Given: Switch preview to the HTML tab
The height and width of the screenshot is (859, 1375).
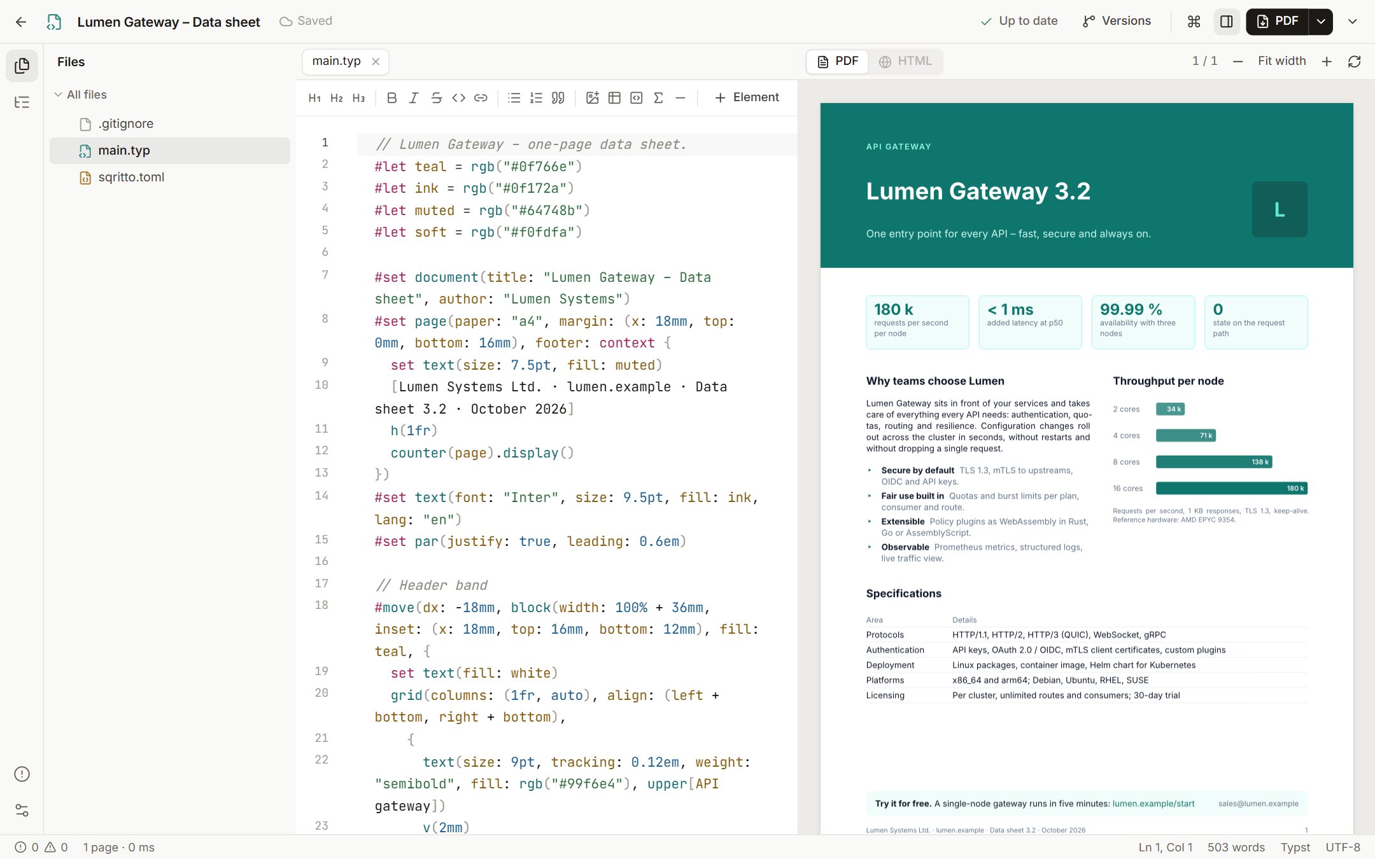Looking at the screenshot, I should tap(905, 62).
